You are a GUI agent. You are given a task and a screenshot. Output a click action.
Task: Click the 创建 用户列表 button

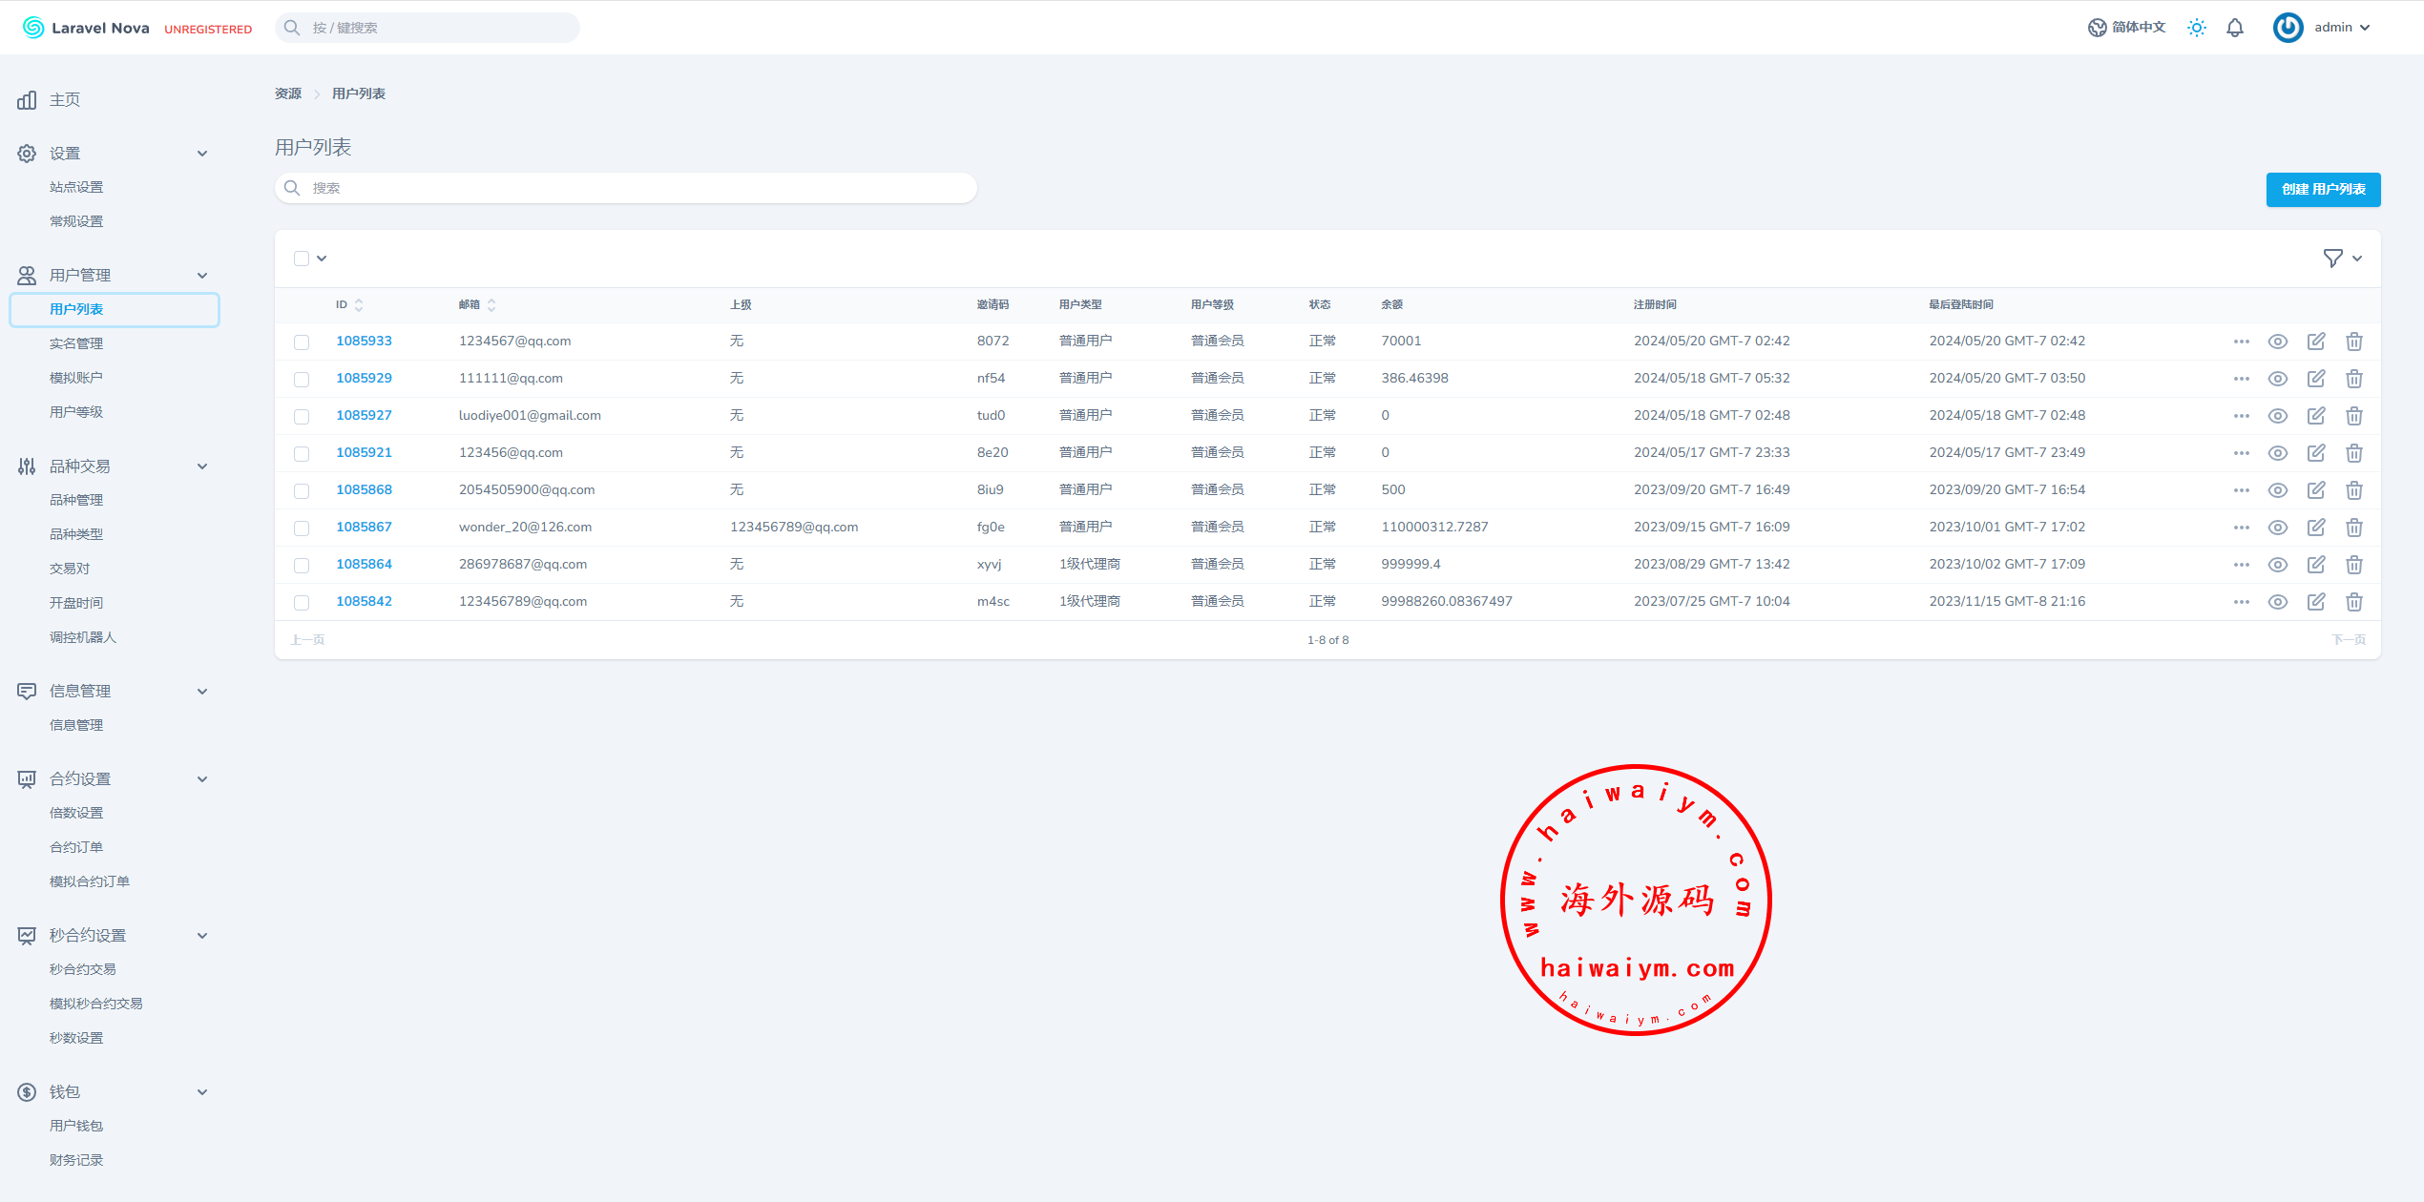[2323, 189]
